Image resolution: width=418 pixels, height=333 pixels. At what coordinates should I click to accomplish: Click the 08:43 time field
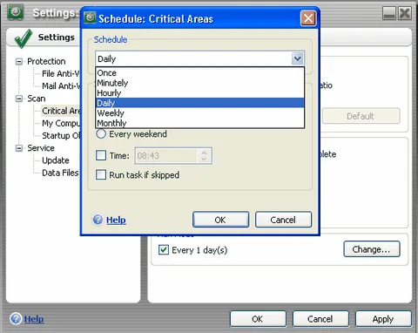click(167, 156)
